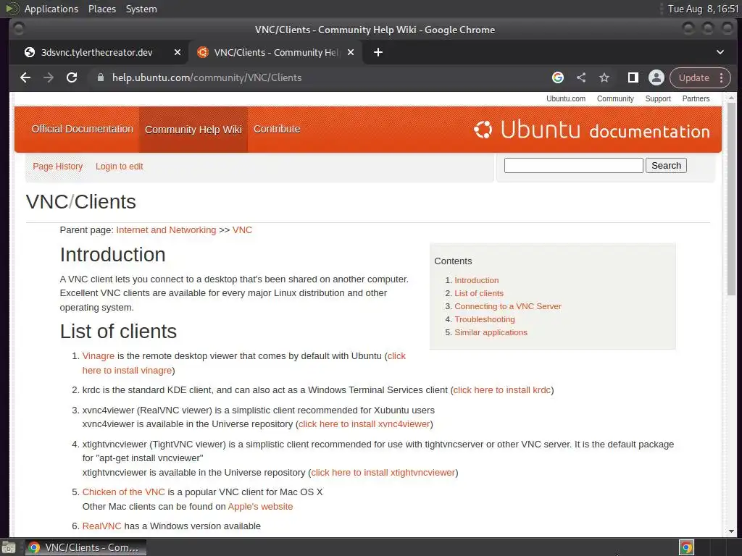Click the share page icon
The height and width of the screenshot is (556, 742).
pyautogui.click(x=581, y=77)
